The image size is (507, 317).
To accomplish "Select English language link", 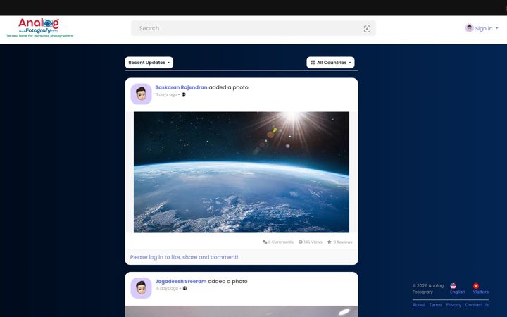I will point(457,292).
